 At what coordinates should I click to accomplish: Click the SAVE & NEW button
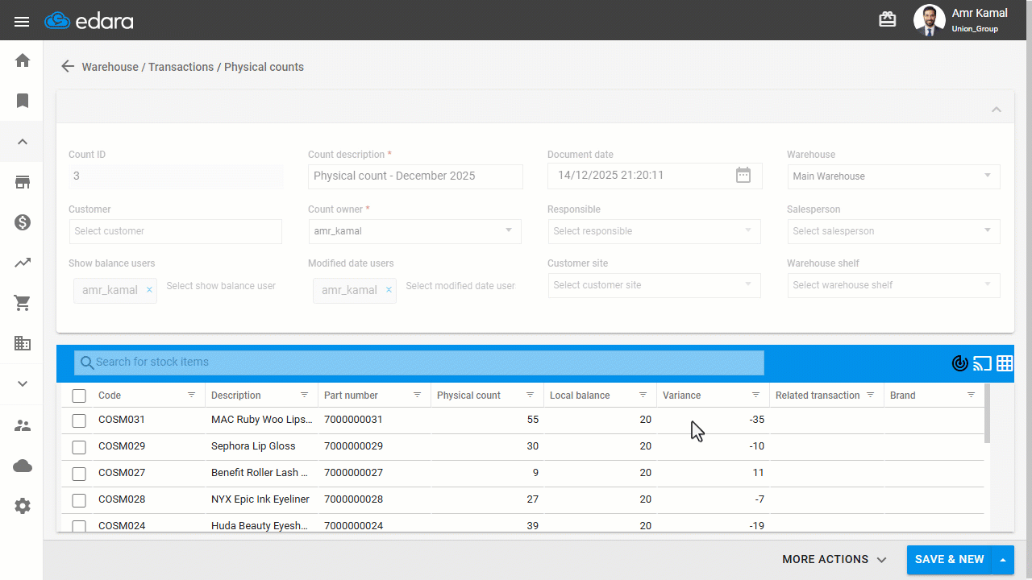(950, 560)
